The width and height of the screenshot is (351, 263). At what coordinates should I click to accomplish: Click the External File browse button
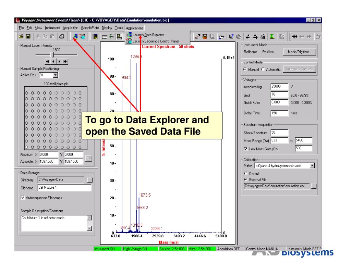pyautogui.click(x=314, y=186)
